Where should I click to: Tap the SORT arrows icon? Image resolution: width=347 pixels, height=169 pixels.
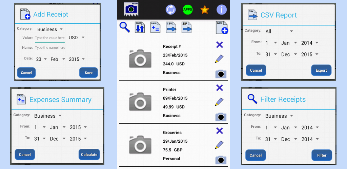[140, 27]
